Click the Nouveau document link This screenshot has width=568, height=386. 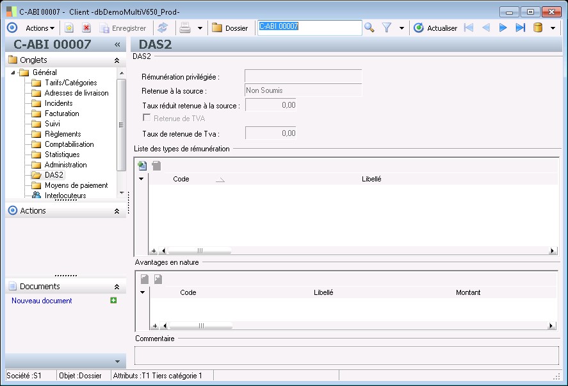pyautogui.click(x=42, y=301)
